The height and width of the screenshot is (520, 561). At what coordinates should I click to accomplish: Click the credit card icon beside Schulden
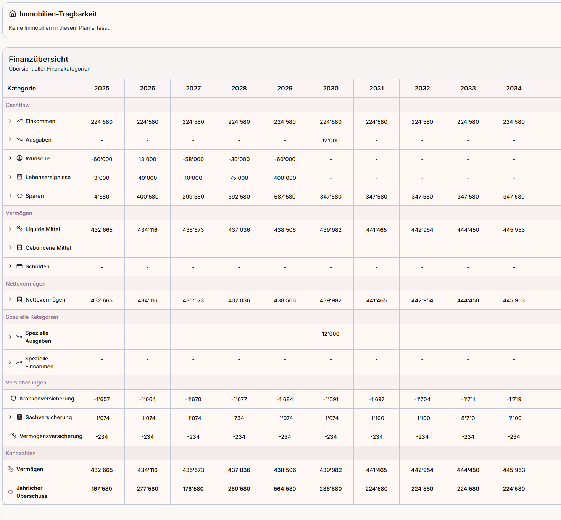[19, 266]
